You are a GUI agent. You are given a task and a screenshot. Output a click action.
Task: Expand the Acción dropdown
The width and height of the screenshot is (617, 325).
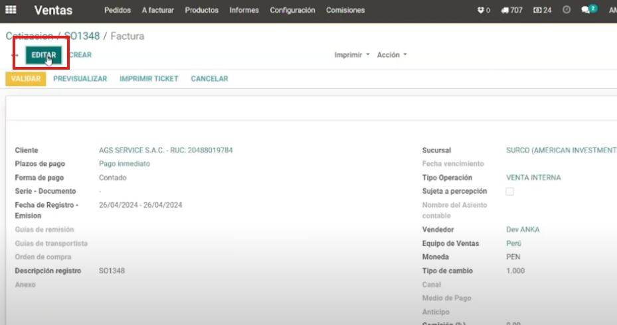tap(392, 55)
